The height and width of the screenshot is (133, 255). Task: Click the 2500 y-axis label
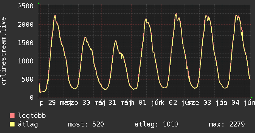26,6
